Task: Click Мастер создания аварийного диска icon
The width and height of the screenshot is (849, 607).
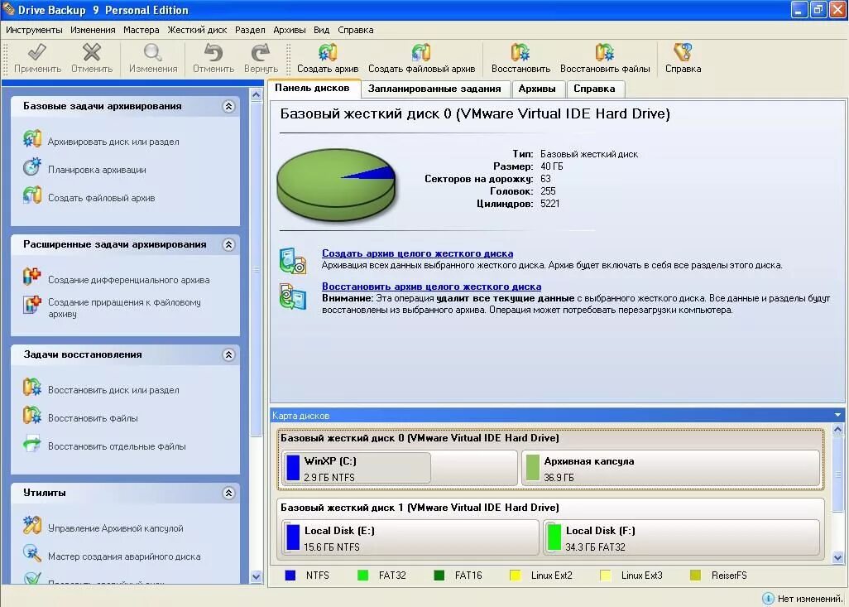Action: click(32, 553)
